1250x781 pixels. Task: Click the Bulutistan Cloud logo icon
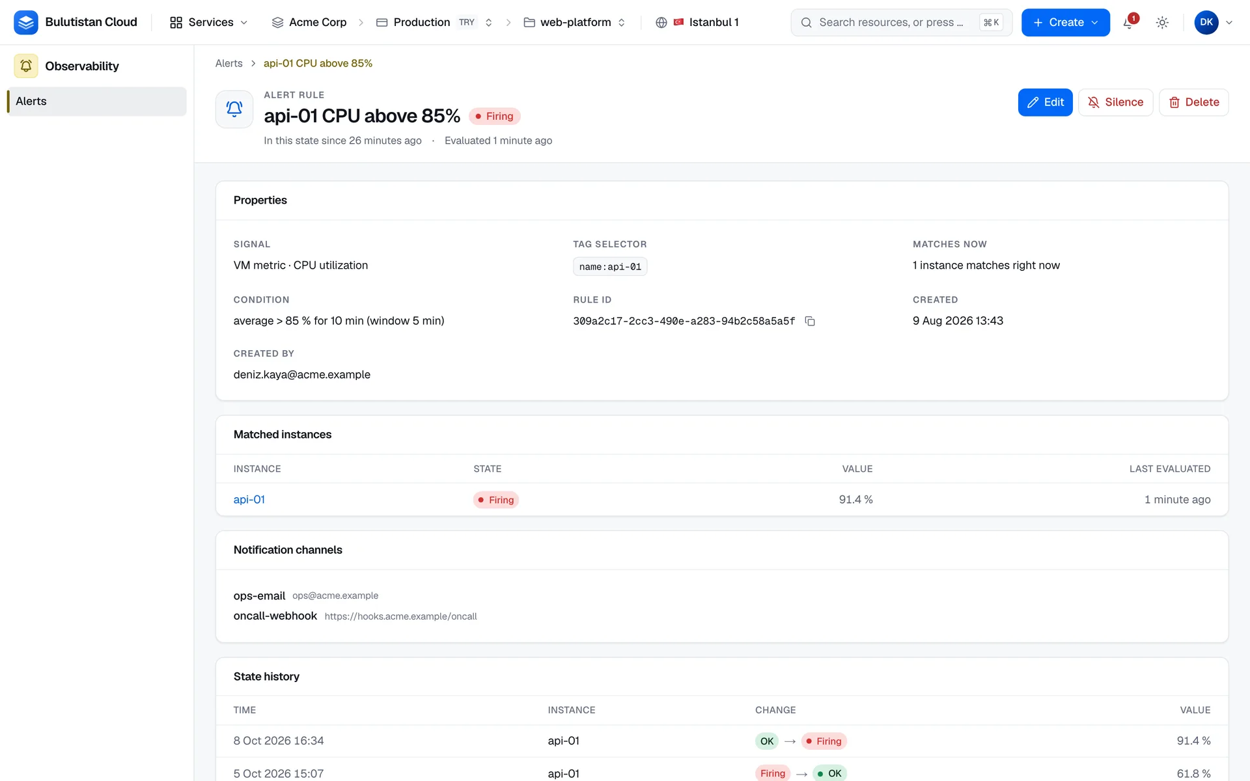point(25,22)
